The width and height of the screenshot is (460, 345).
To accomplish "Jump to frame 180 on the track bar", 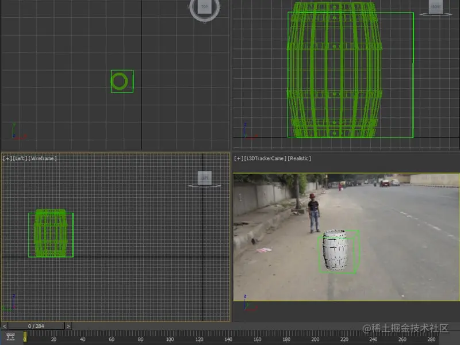I will 286,339.
